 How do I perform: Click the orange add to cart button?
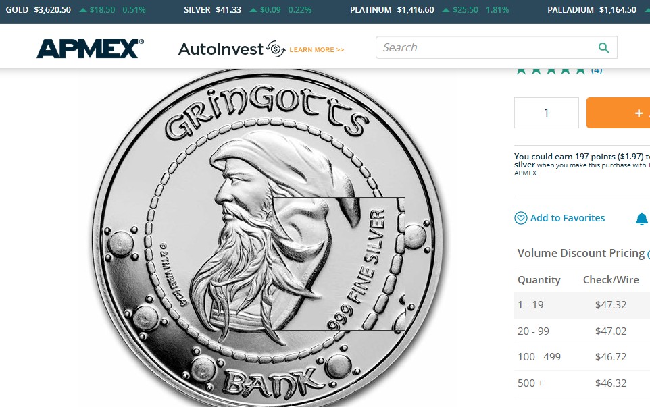[x=618, y=113]
